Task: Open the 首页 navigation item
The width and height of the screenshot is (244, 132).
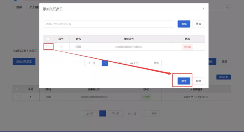Action: click(x=19, y=7)
